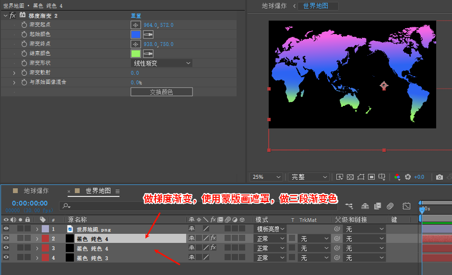This screenshot has height=275, width=452.
Task: Toggle the region of interest icon
Action: [x=371, y=177]
